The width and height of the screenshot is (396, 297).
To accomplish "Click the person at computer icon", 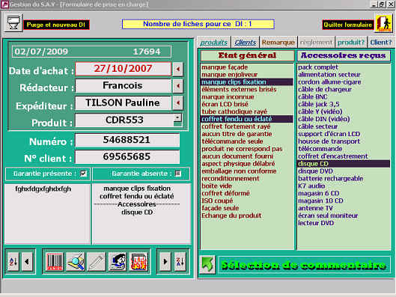I will coord(118,262).
